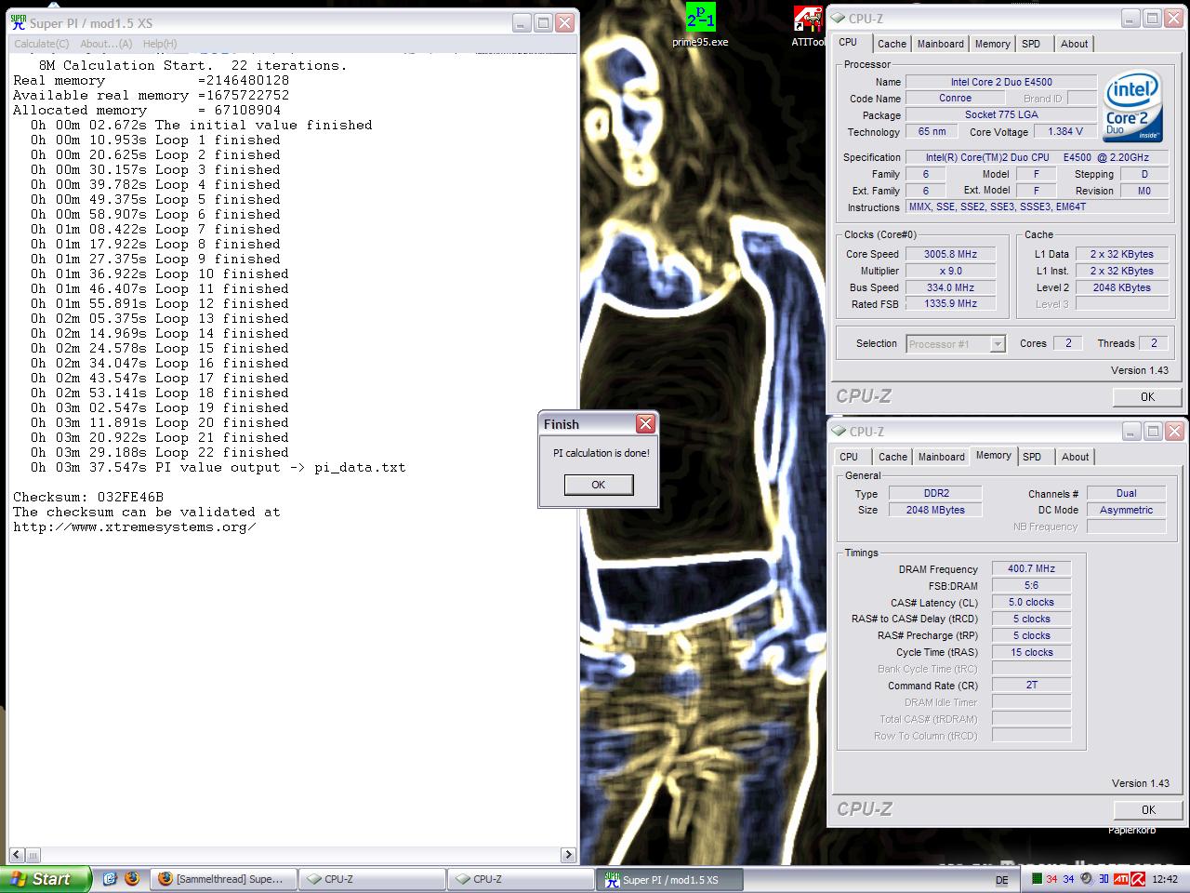Click the blue 34 temperature tray icon
Viewport: 1190px width, 893px height.
tap(1069, 879)
